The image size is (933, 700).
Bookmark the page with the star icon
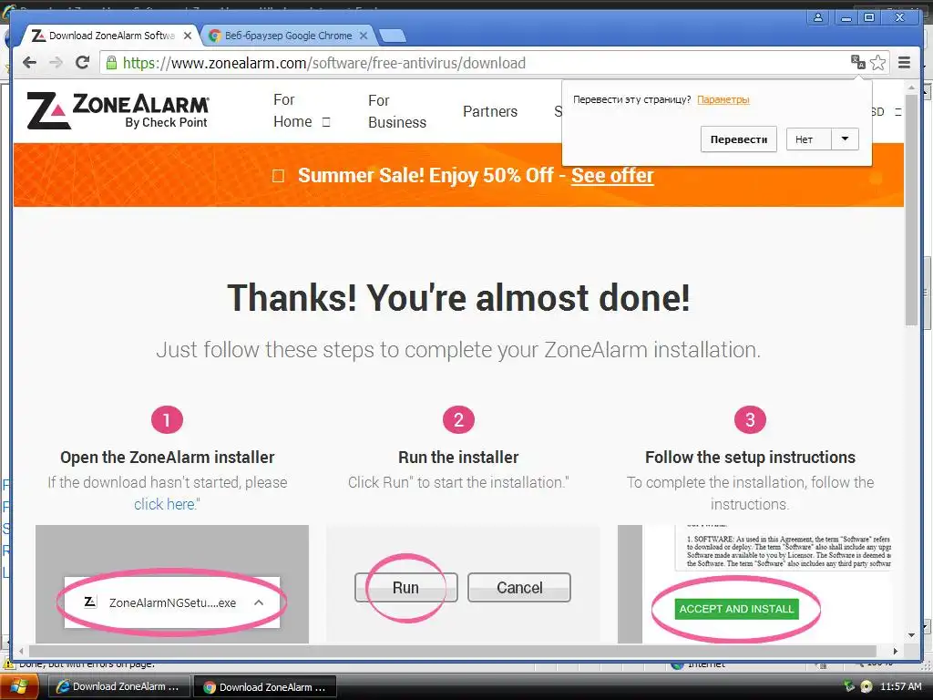tap(877, 63)
